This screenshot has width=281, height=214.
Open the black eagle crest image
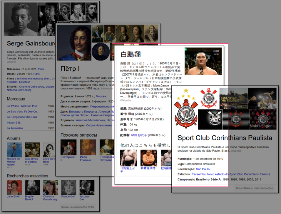tap(210, 119)
